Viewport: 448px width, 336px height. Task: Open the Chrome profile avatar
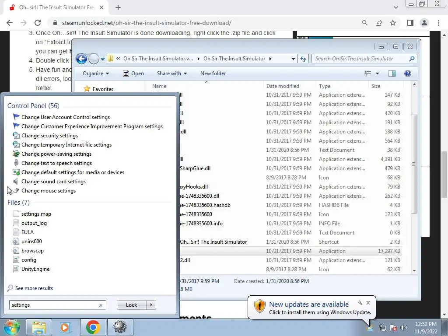pyautogui.click(x=424, y=23)
